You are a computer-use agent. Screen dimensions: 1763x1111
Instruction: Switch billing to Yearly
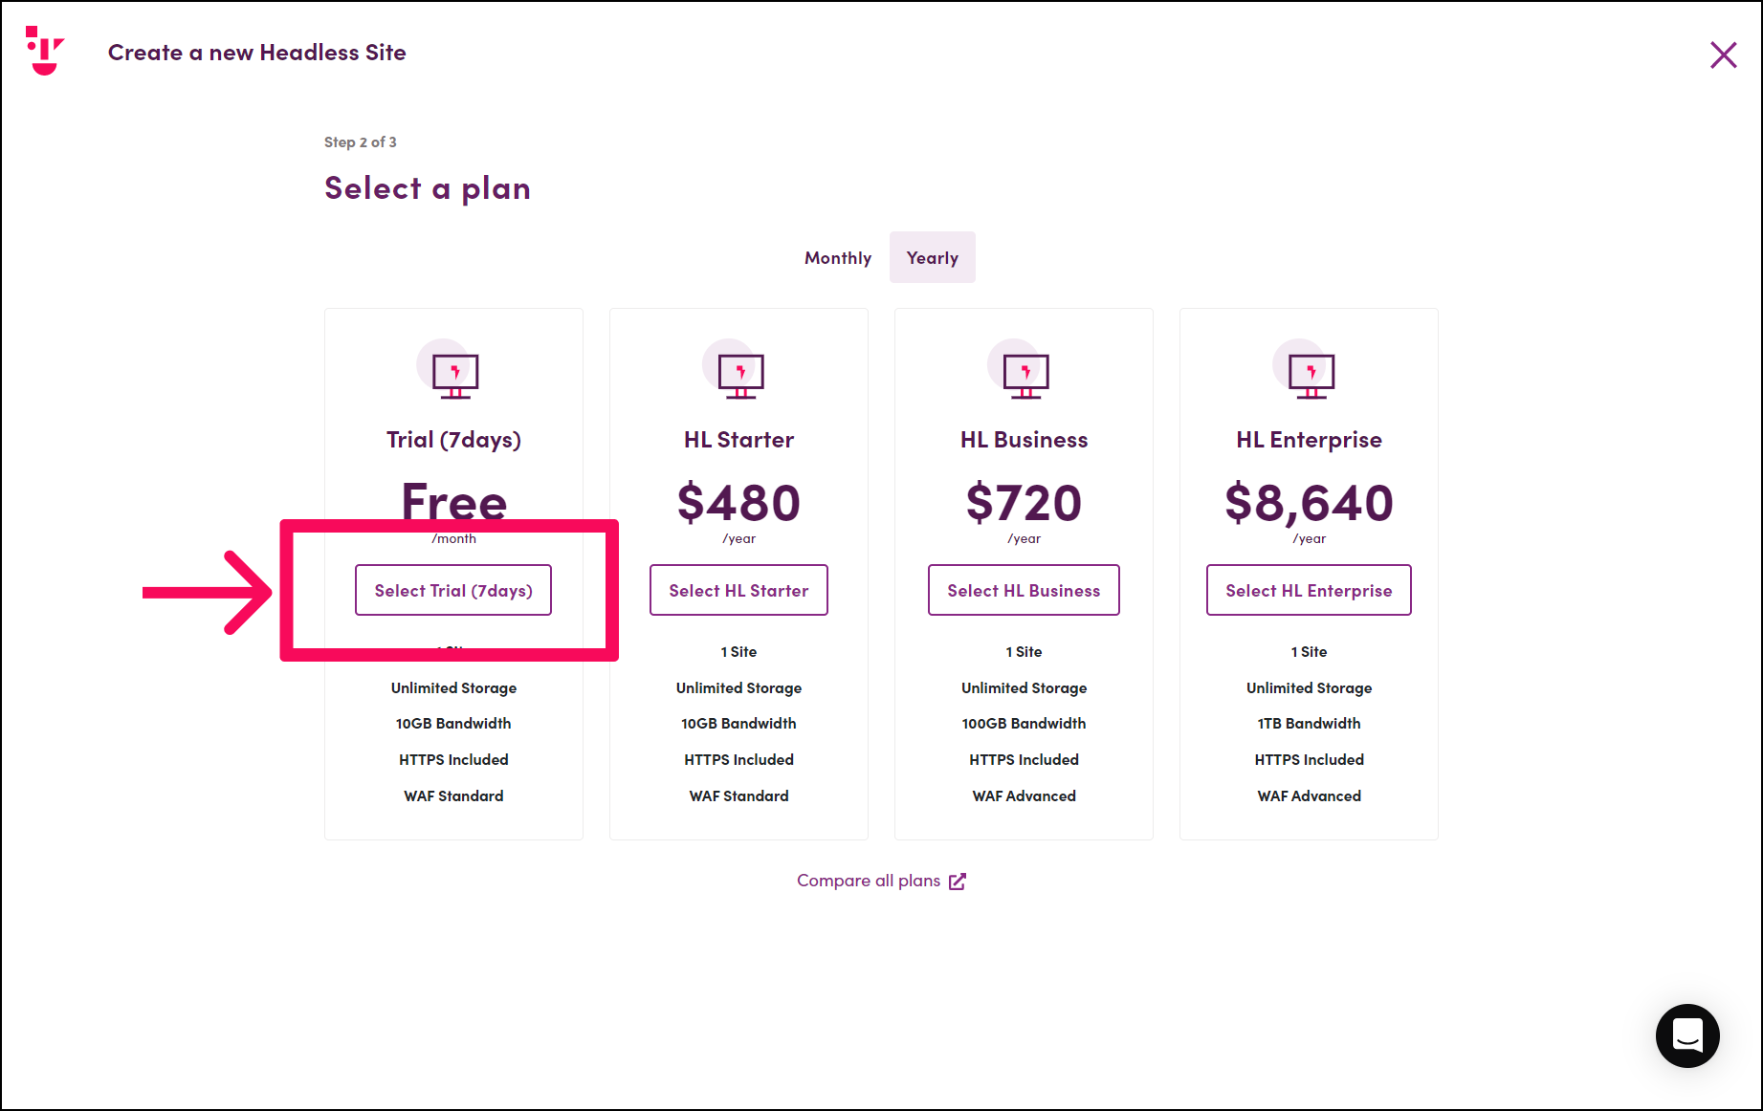(x=933, y=257)
